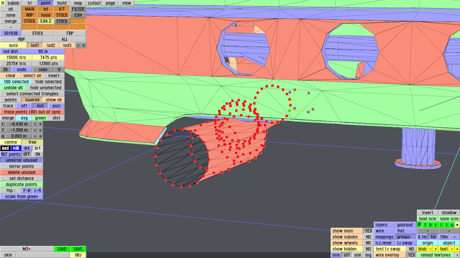Pick the EXH 2 layer
Viewport: 460px width, 258px height.
point(46,21)
